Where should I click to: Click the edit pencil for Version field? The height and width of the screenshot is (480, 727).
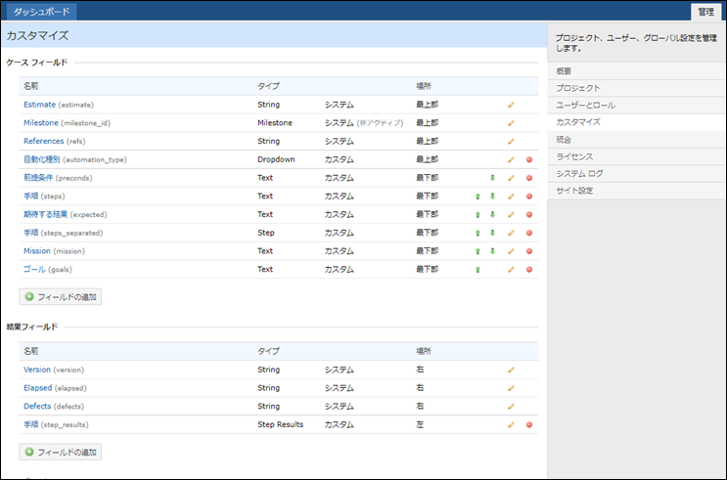(x=510, y=371)
